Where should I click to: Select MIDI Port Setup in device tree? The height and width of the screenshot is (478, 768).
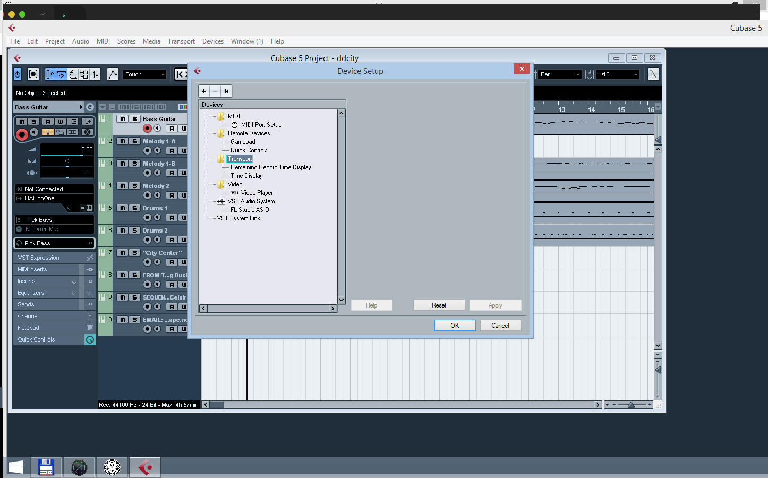(261, 125)
